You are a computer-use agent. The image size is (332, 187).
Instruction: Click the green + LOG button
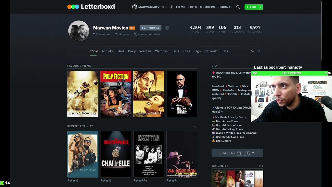click(x=251, y=7)
